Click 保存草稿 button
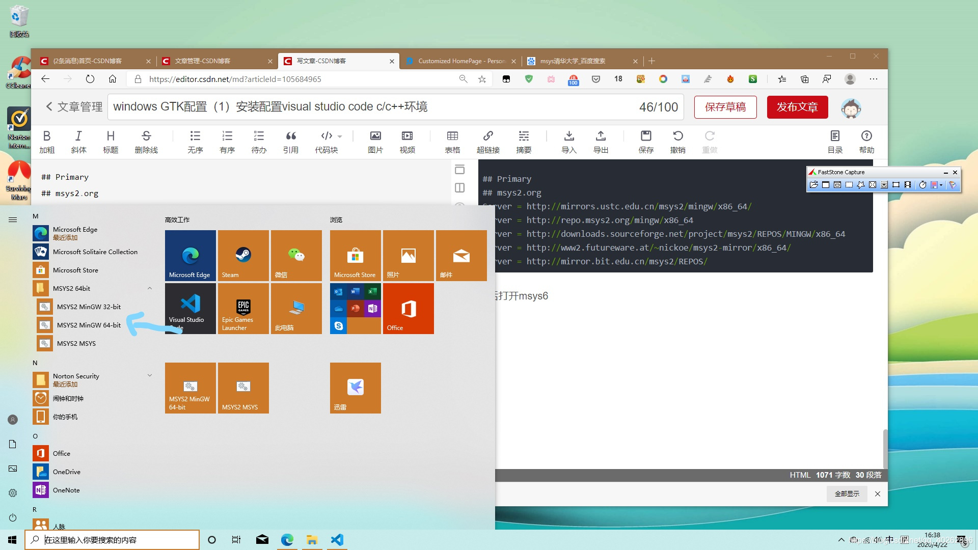The height and width of the screenshot is (550, 978). [725, 107]
